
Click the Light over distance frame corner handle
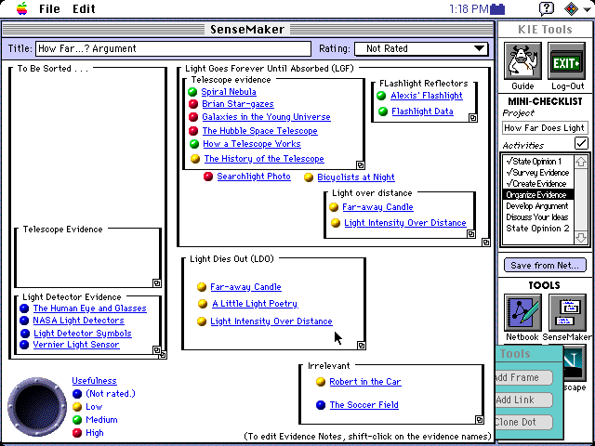click(x=471, y=234)
